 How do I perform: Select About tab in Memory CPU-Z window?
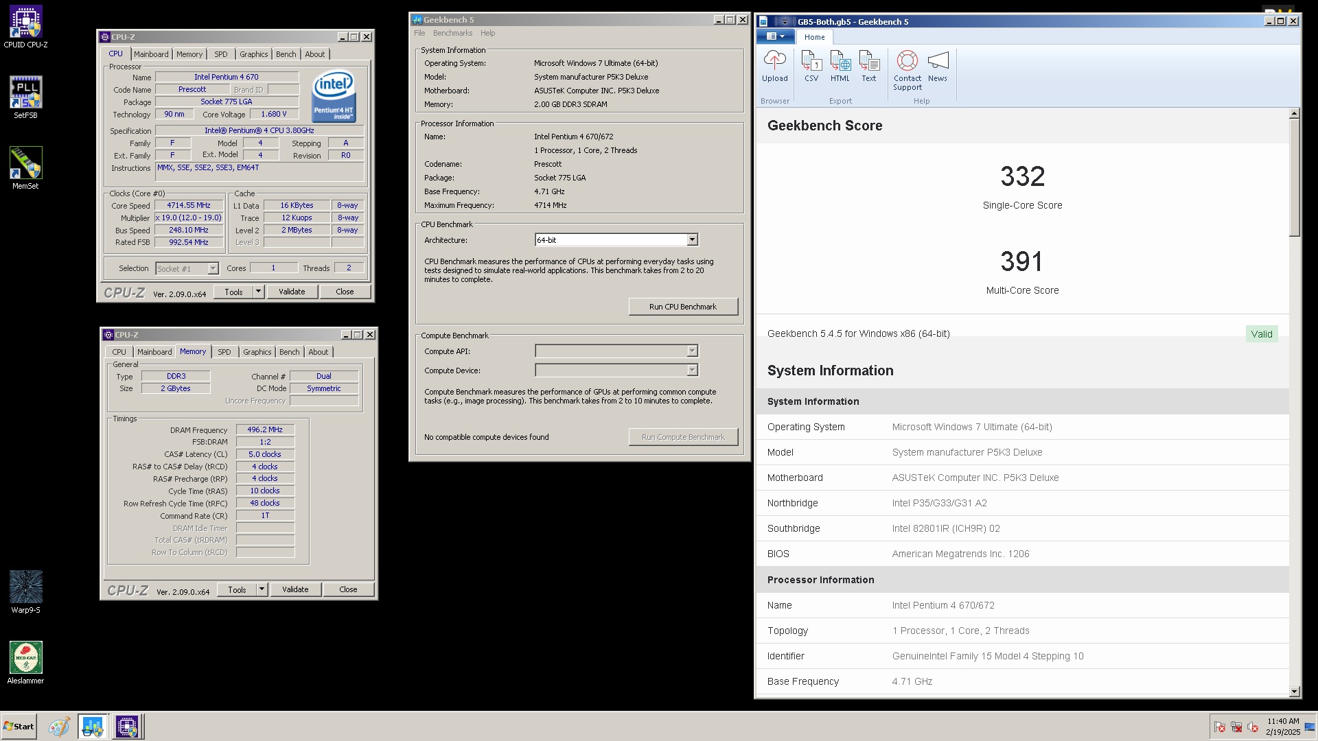pyautogui.click(x=319, y=352)
